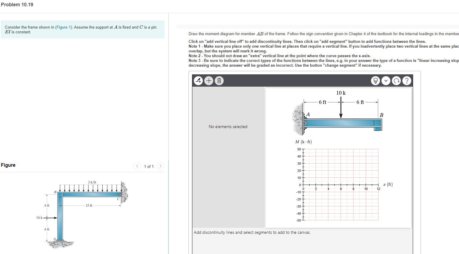This screenshot has width=459, height=254.
Task: Request a hint using the lightbulb icon
Action: click(375, 80)
